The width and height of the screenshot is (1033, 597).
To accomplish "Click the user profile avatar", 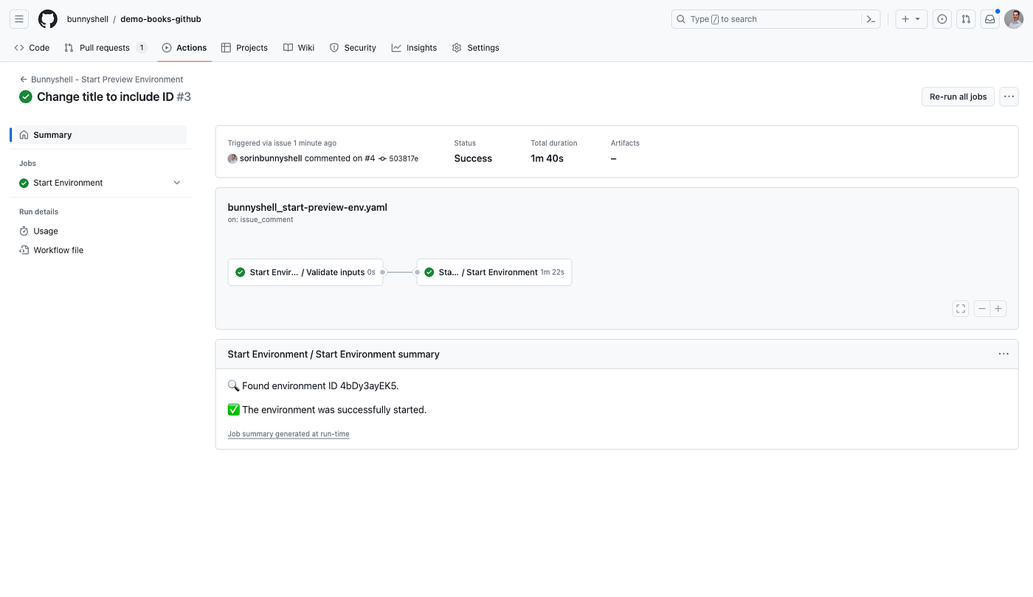I will pyautogui.click(x=1014, y=19).
